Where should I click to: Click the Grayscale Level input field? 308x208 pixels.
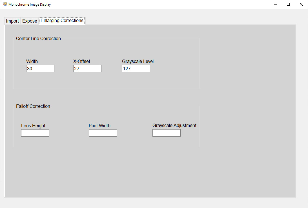136,69
